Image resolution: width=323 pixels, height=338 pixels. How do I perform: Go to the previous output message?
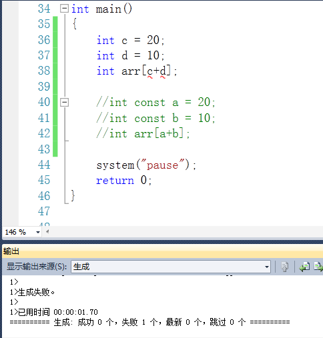click(305, 267)
